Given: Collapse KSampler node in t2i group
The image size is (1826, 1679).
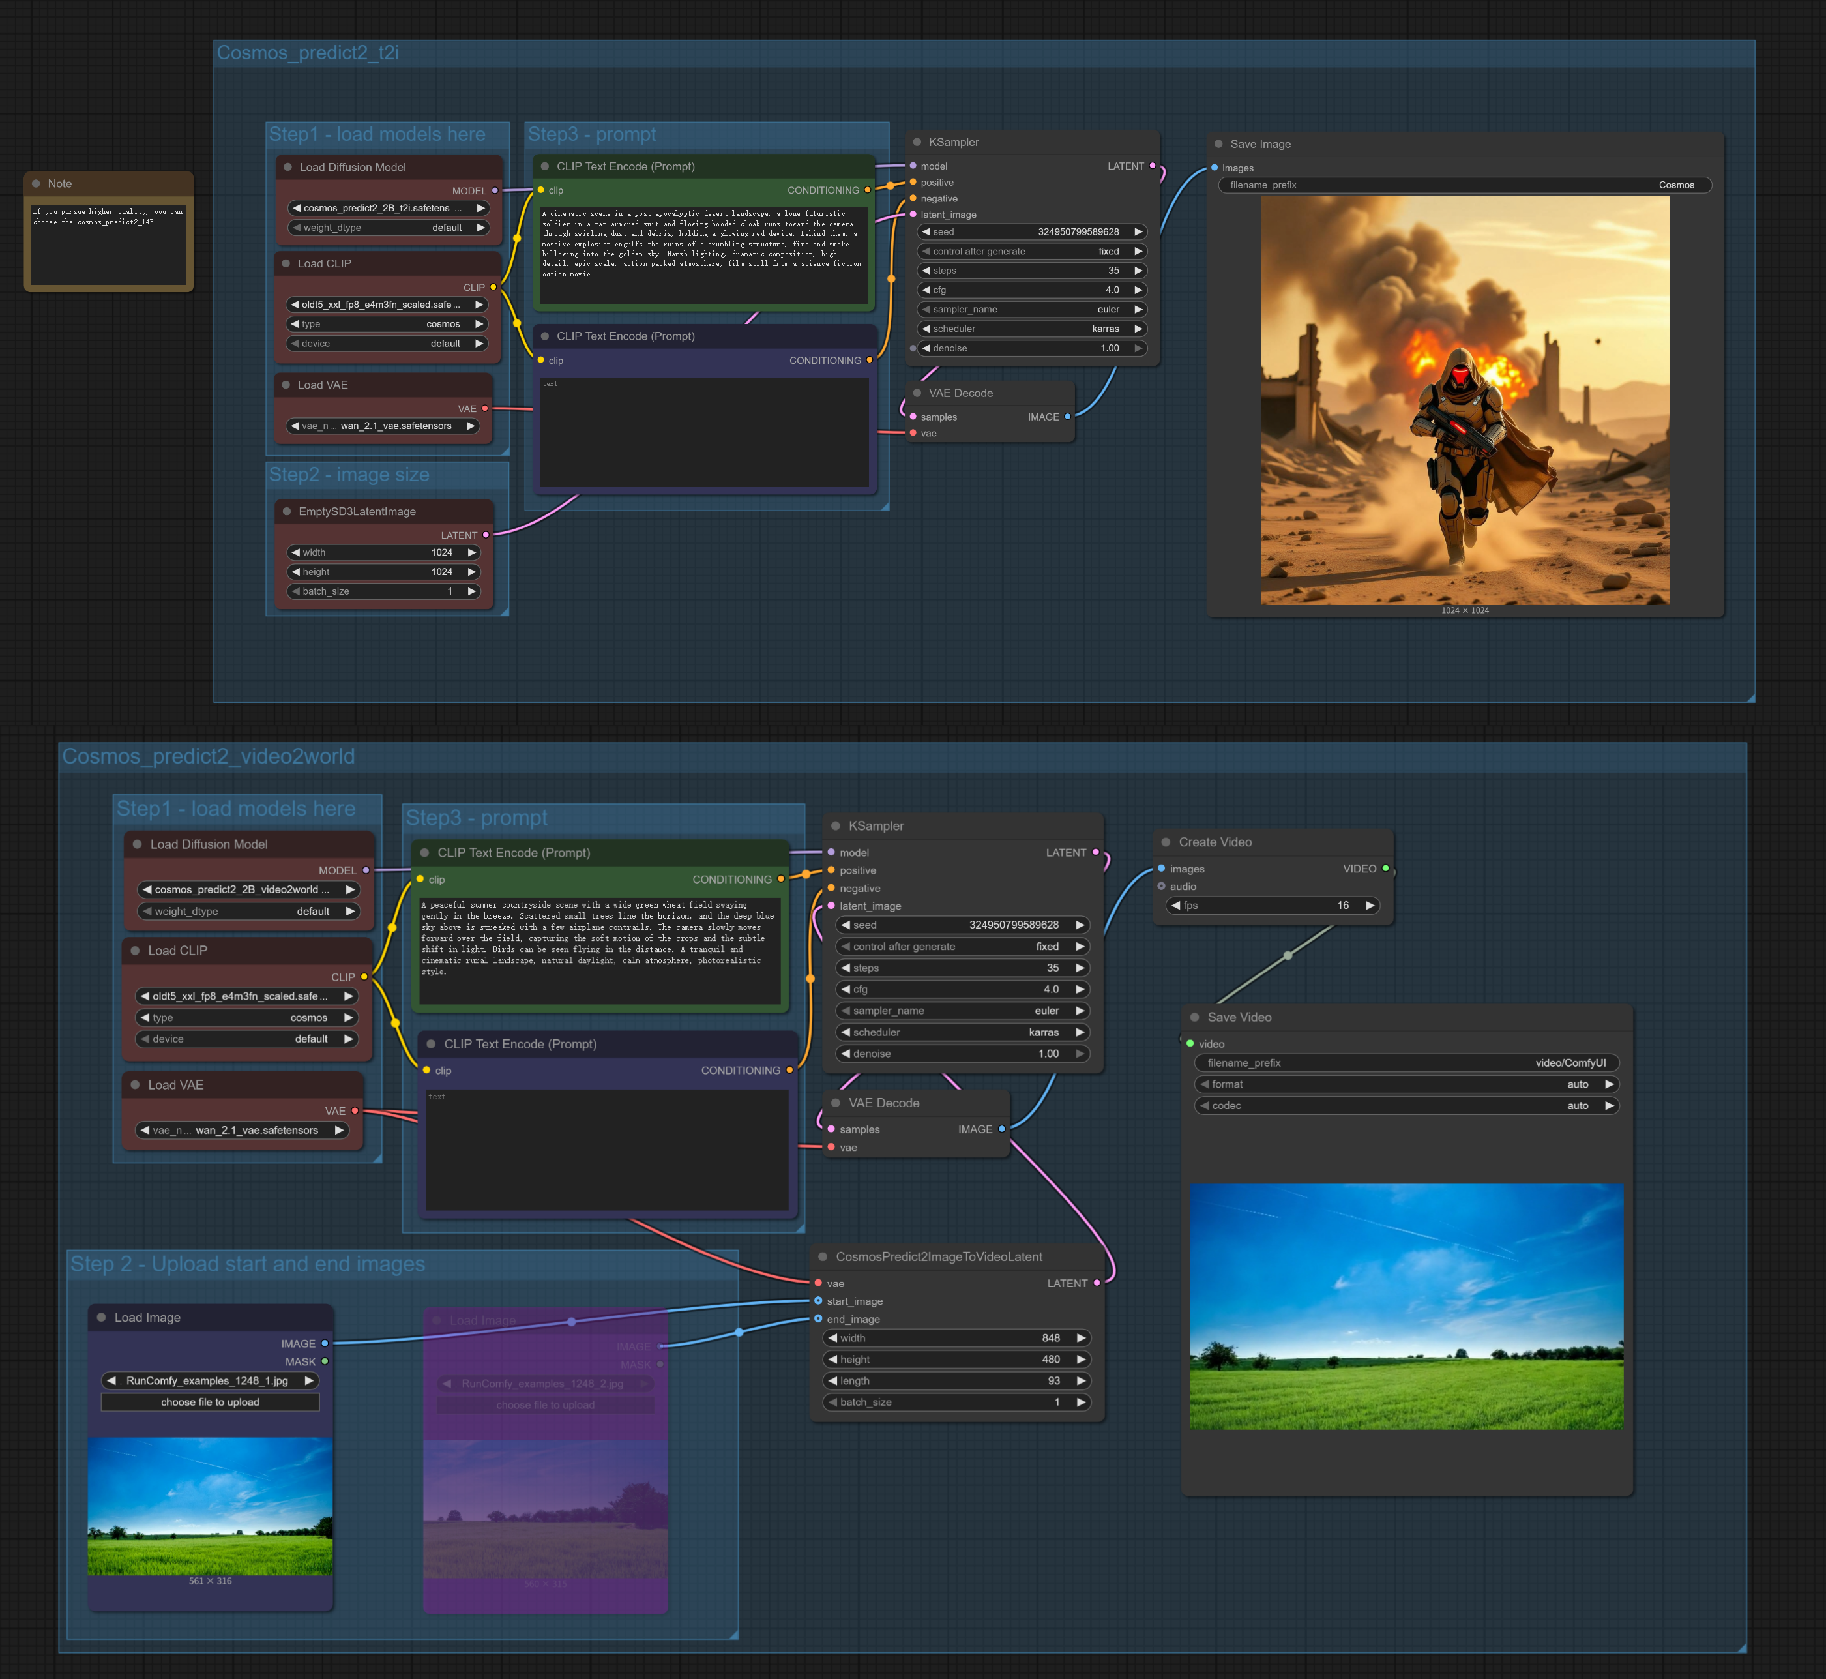Looking at the screenshot, I should [x=917, y=141].
